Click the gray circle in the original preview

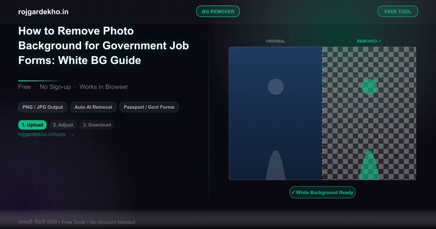click(275, 87)
